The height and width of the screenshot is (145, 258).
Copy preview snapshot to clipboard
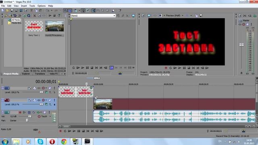pos(196,16)
